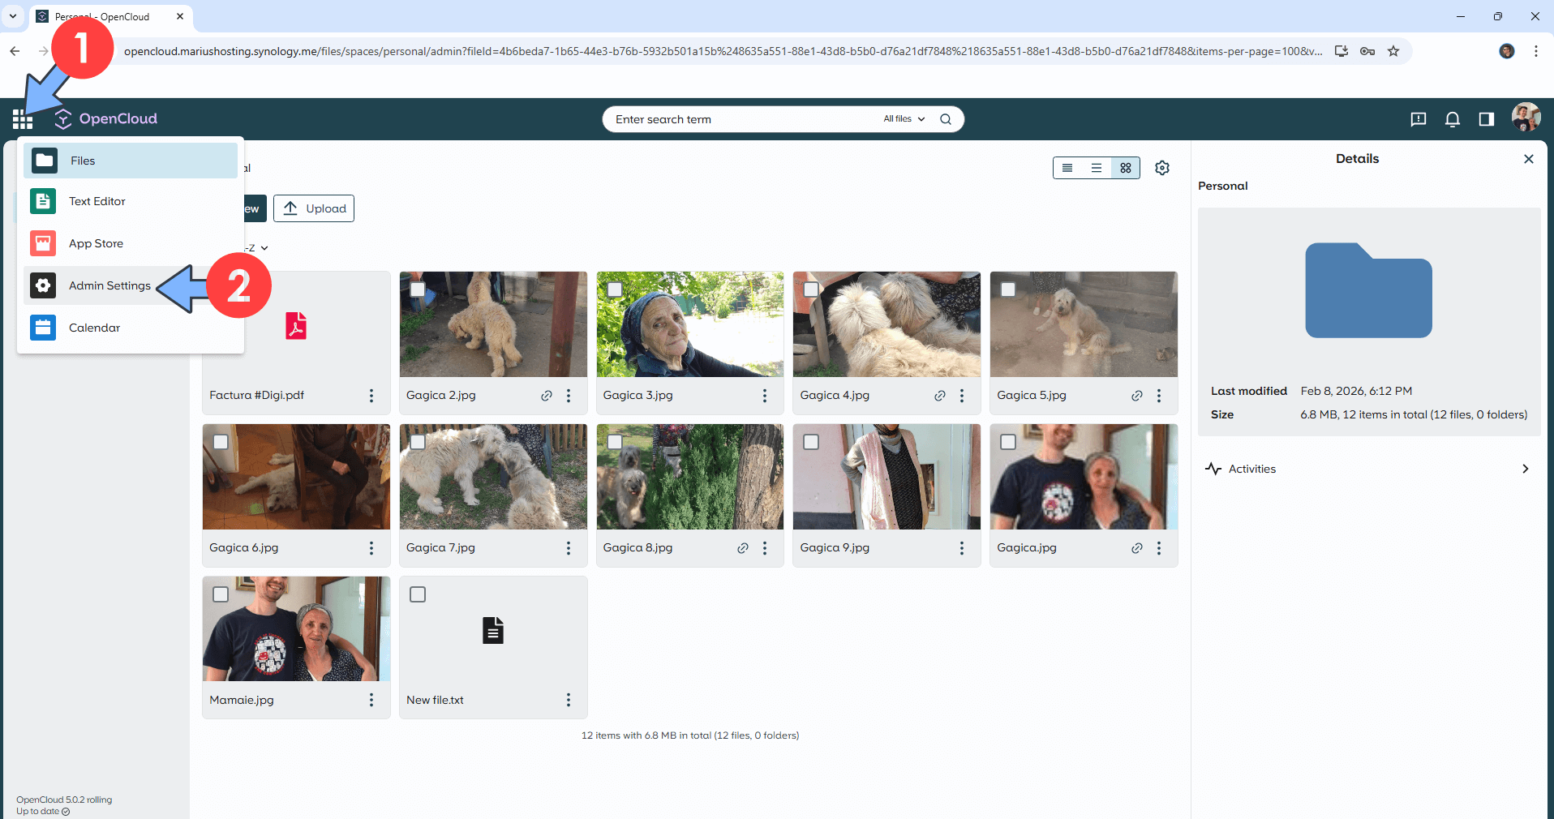The height and width of the screenshot is (819, 1554).
Task: Toggle the right sidebar panel icon
Action: click(1486, 119)
